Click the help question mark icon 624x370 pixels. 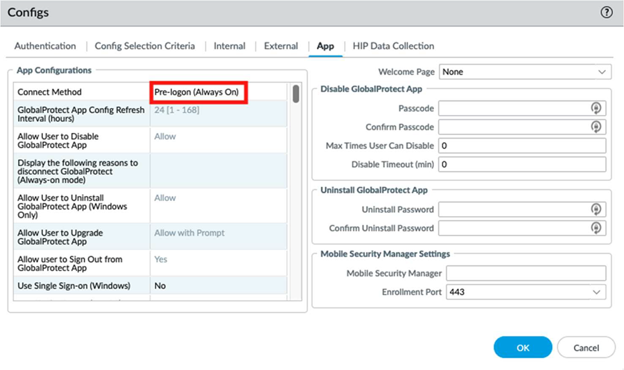[x=607, y=12]
